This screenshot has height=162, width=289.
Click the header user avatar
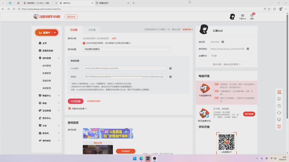(x=232, y=17)
